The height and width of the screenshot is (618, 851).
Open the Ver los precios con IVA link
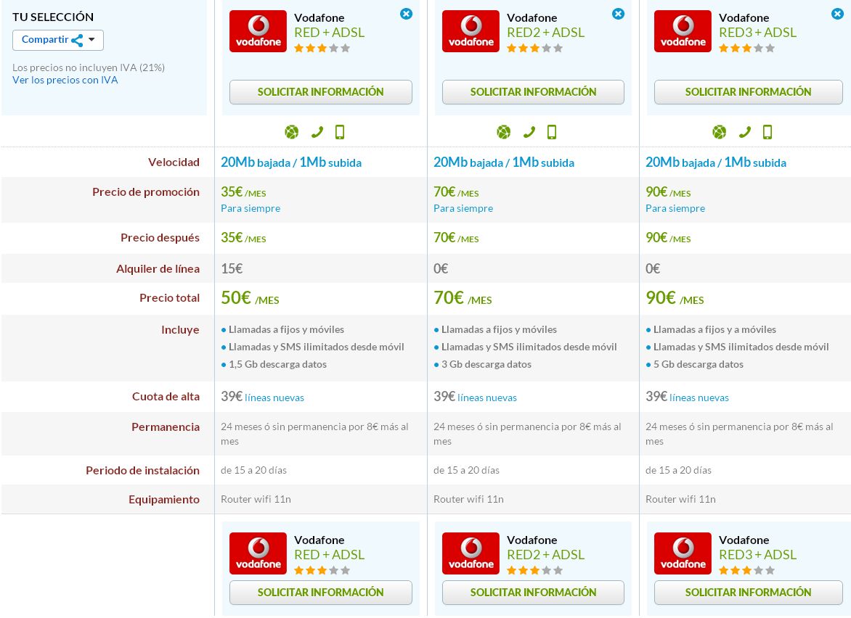pos(65,80)
